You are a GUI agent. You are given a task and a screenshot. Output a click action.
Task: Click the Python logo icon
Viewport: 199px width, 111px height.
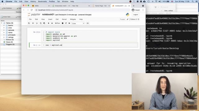click(127, 14)
